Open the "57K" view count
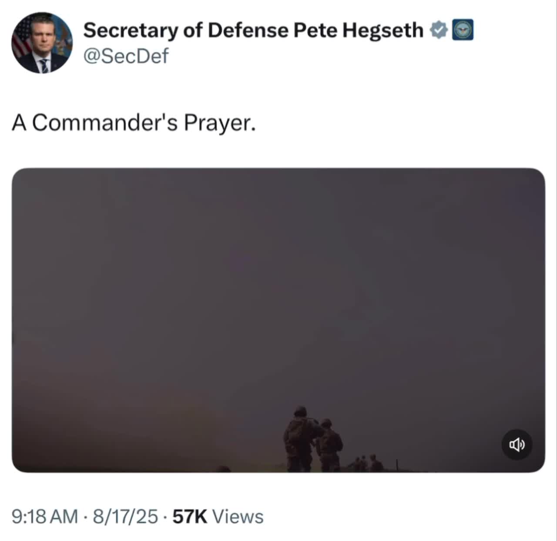This screenshot has width=557, height=541. click(x=190, y=517)
